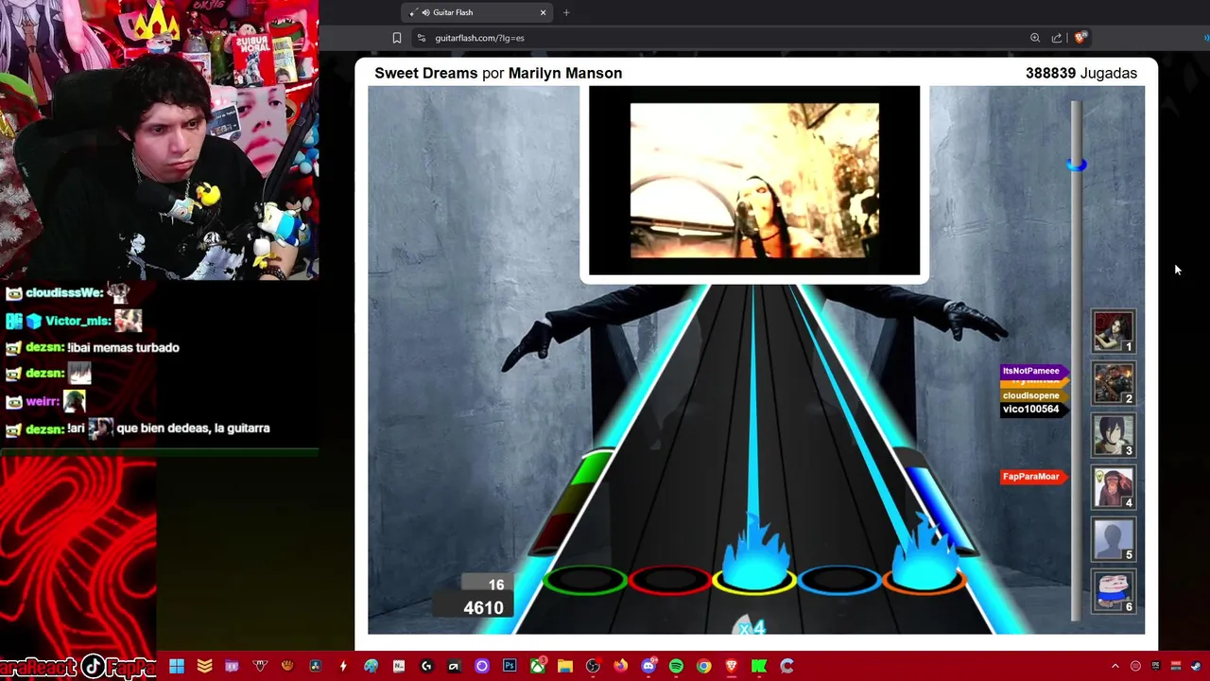Open Google Chrome from the taskbar

[704, 666]
